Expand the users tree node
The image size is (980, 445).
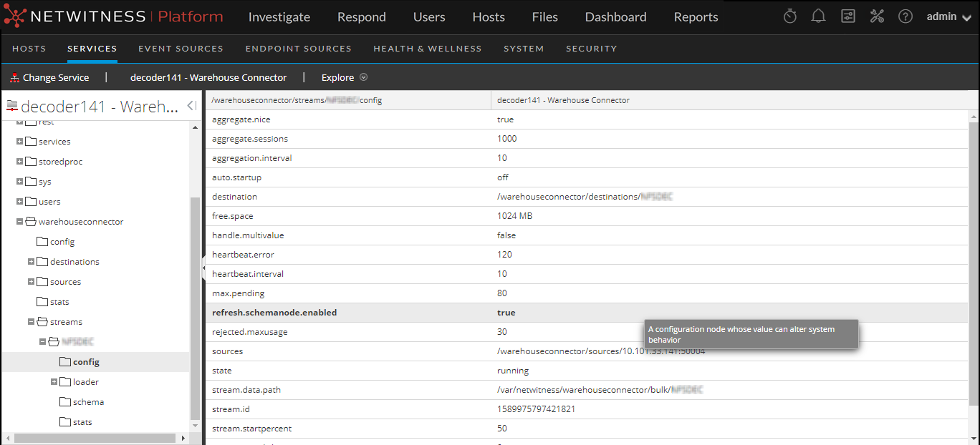(x=20, y=202)
